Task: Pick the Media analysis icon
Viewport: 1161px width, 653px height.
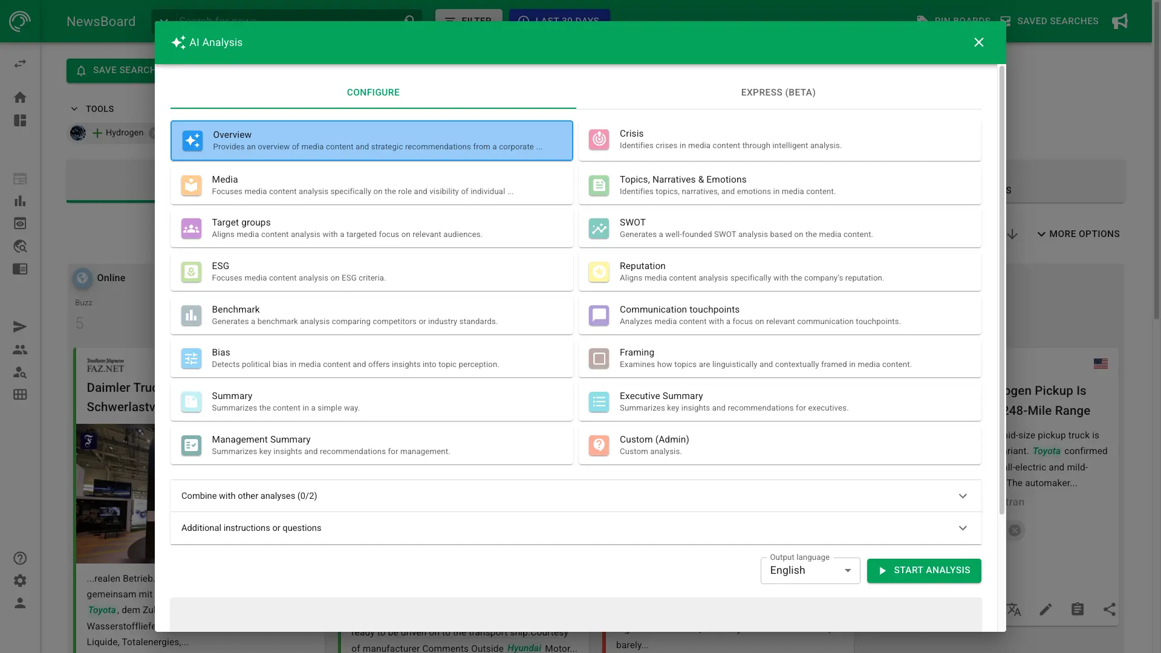Action: (x=191, y=185)
